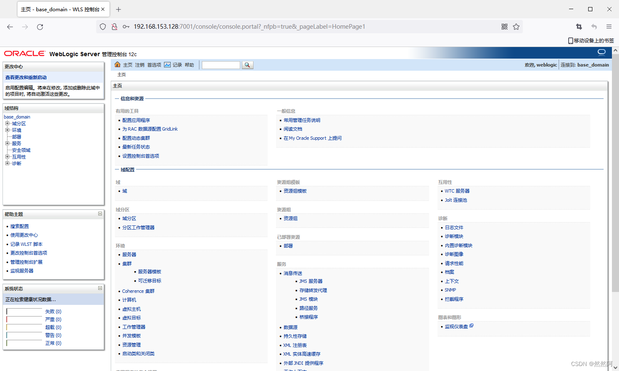
Task: Open the WTC 服务器 link
Action: [457, 191]
